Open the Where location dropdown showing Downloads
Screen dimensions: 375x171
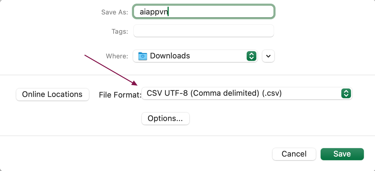click(x=195, y=56)
